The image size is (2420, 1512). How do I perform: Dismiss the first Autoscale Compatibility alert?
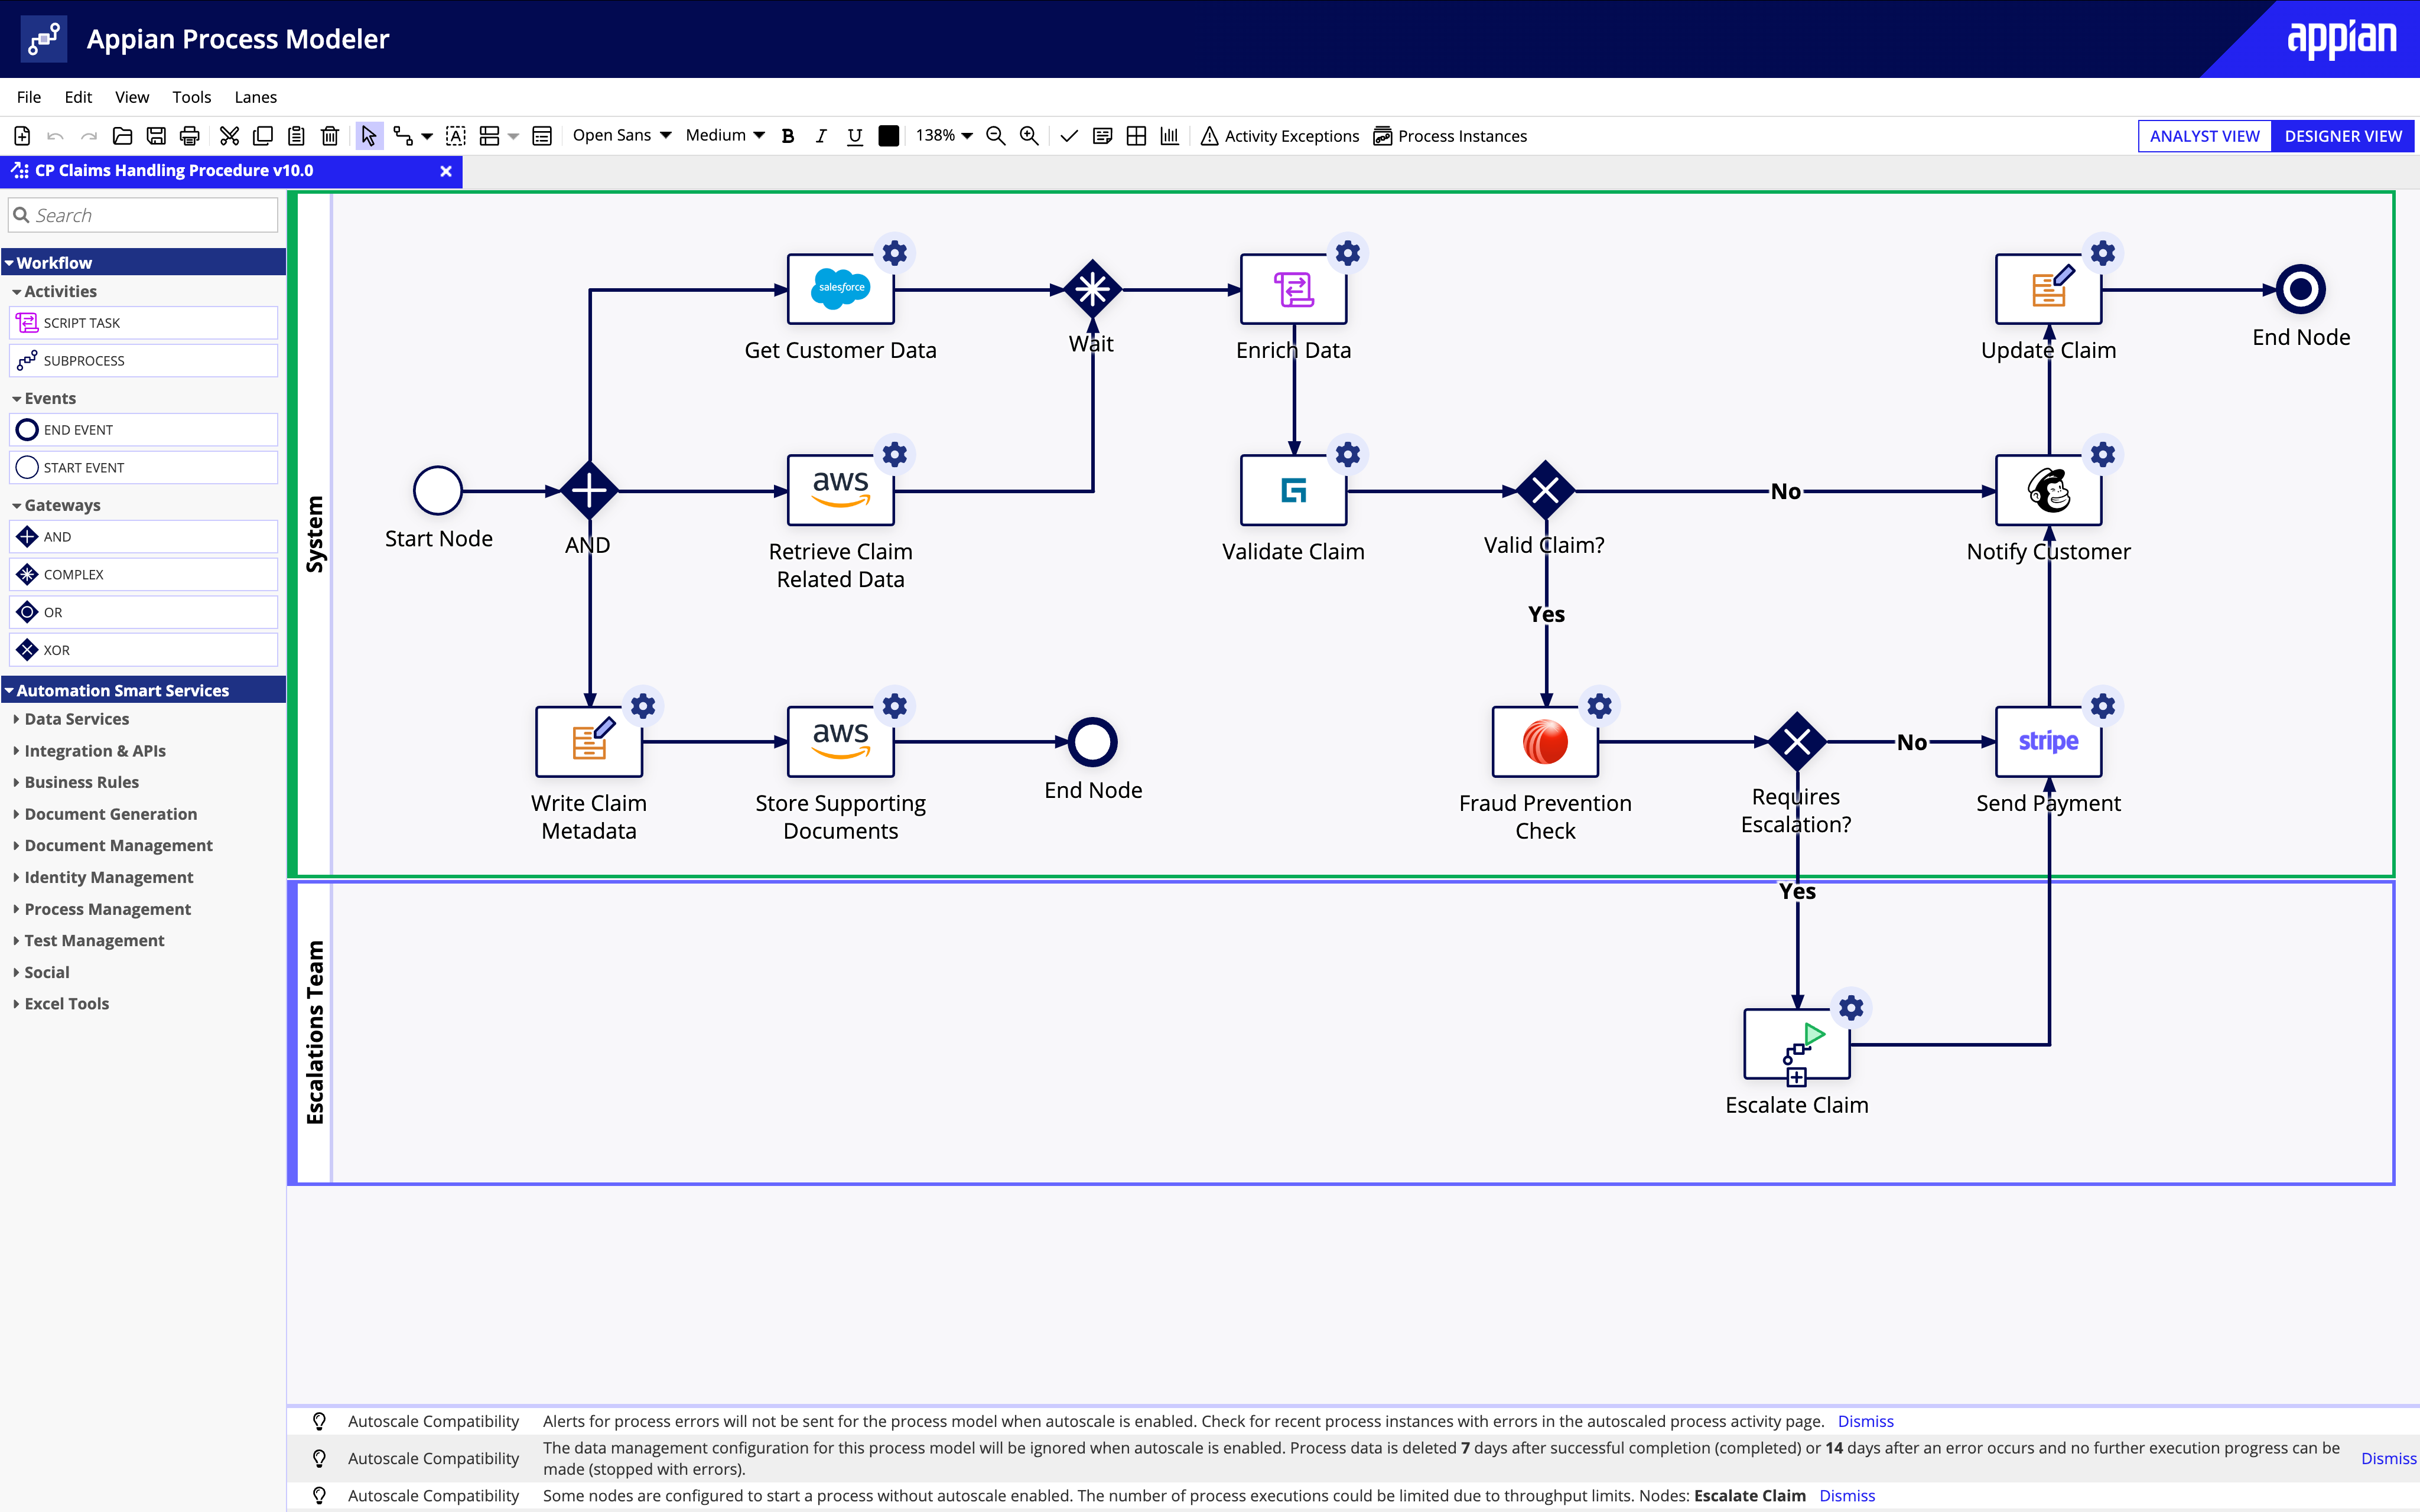coord(1865,1421)
